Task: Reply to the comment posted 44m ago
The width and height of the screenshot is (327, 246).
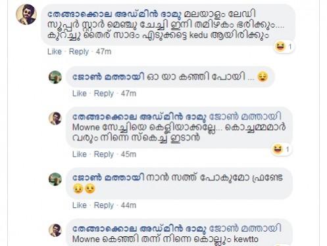Action: click(104, 205)
